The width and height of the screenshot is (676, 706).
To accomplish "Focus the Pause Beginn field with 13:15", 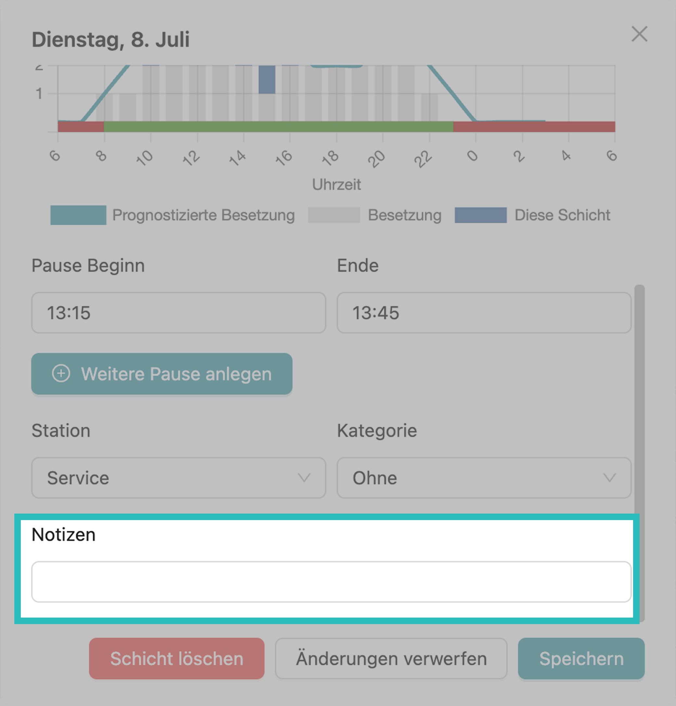I will point(178,312).
